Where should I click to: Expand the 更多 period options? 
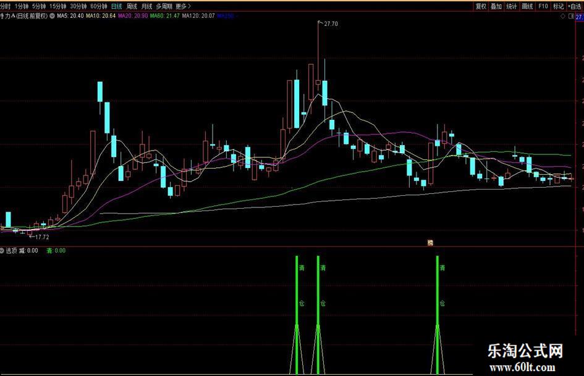point(183,6)
